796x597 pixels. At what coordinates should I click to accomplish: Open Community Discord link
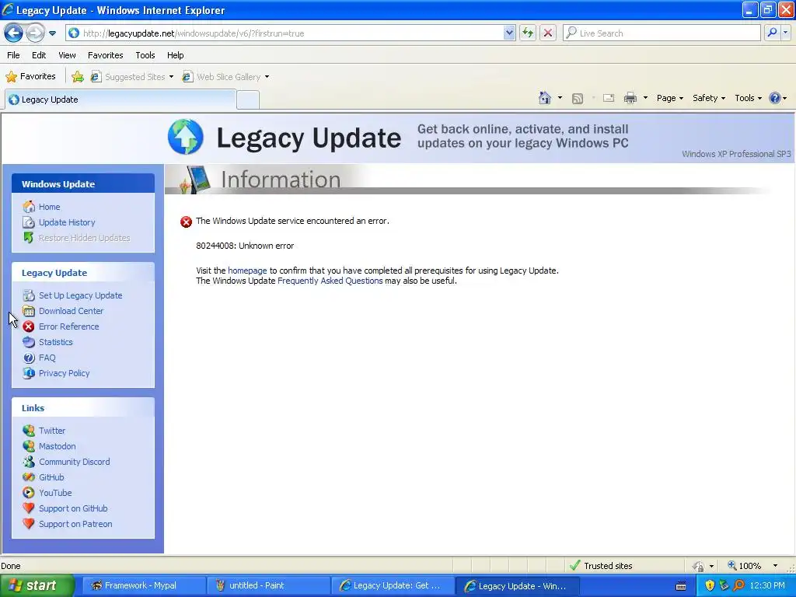pyautogui.click(x=75, y=462)
